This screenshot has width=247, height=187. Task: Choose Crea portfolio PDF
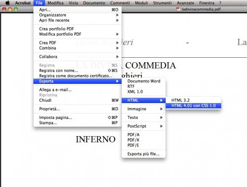pyautogui.click(x=78, y=29)
